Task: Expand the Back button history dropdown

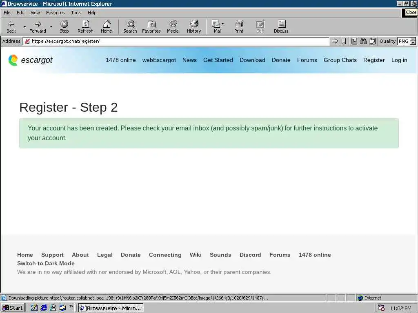Action: [24, 26]
